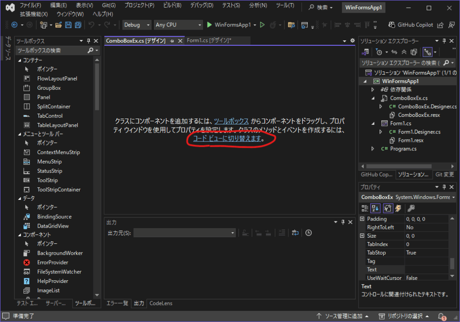The image size is (460, 322).
Task: Open the output source combo box
Action: pyautogui.click(x=184, y=233)
